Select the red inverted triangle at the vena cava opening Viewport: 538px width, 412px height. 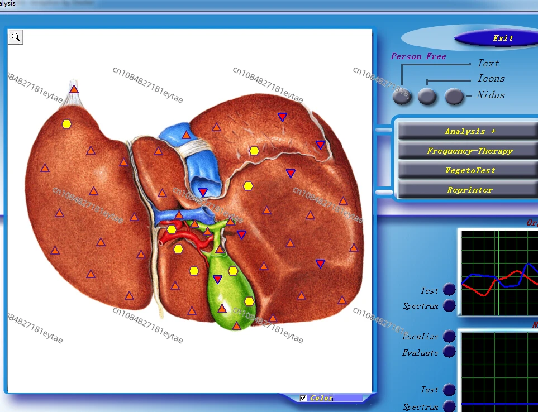(x=203, y=192)
